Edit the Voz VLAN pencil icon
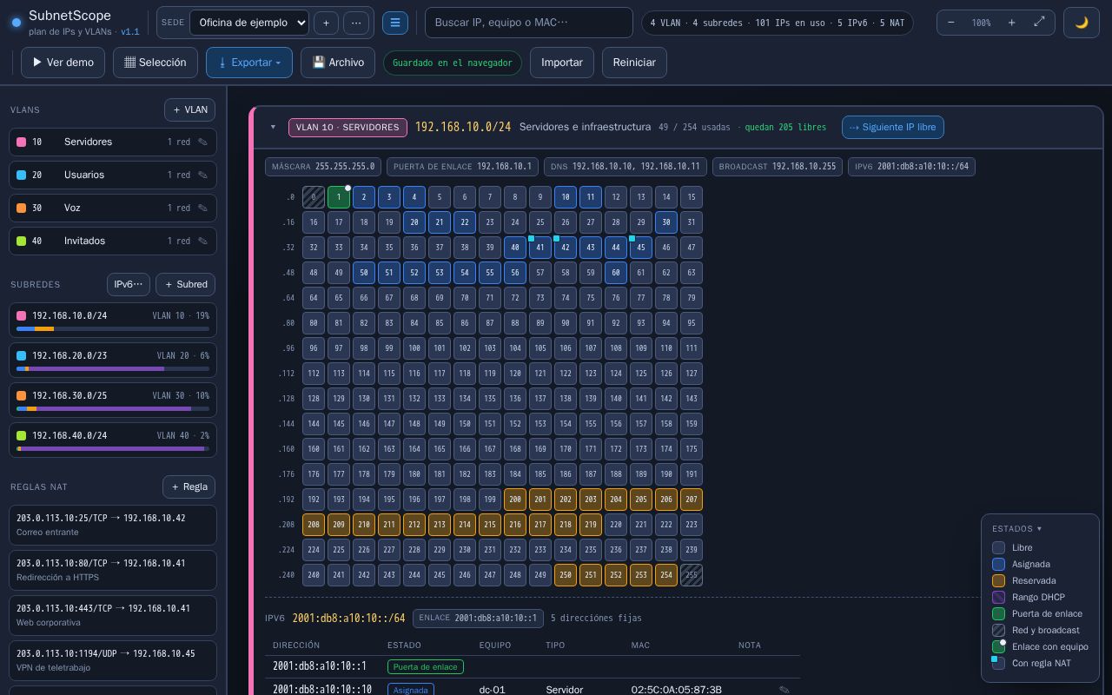Viewport: 1112px width, 695px height. pos(202,208)
